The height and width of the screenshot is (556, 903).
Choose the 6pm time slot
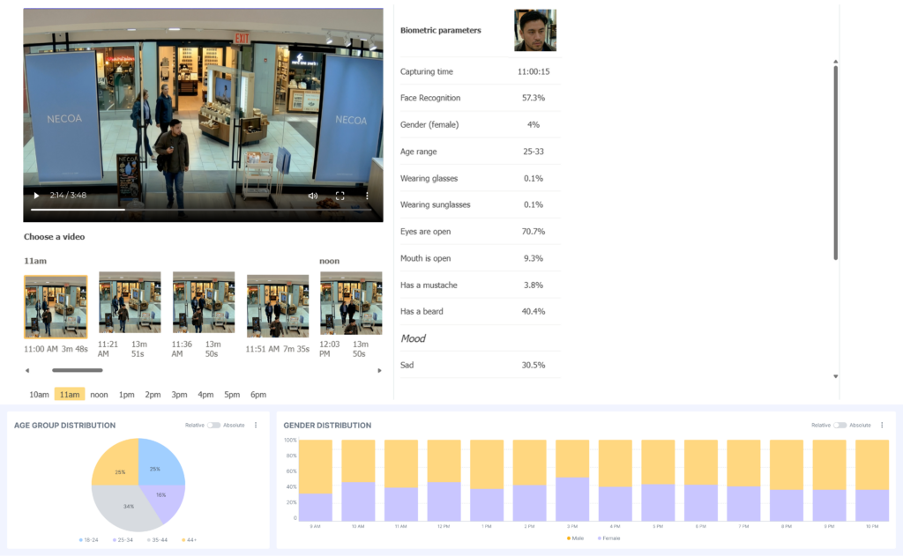point(257,395)
